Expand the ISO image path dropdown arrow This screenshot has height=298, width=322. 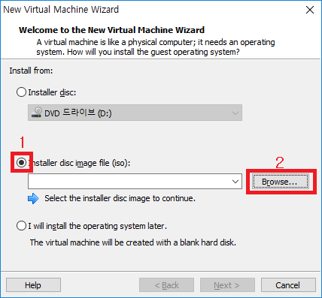[235, 182]
